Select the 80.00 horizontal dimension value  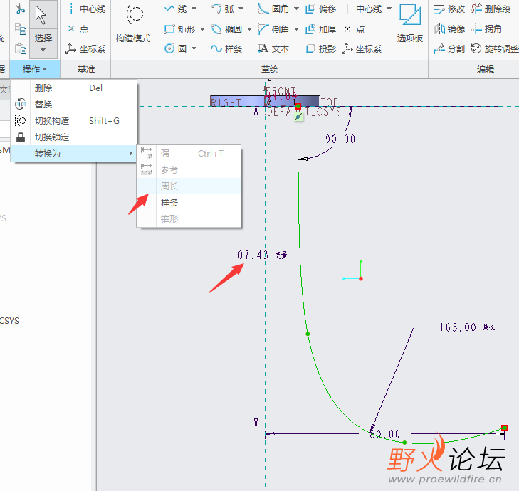tap(385, 434)
